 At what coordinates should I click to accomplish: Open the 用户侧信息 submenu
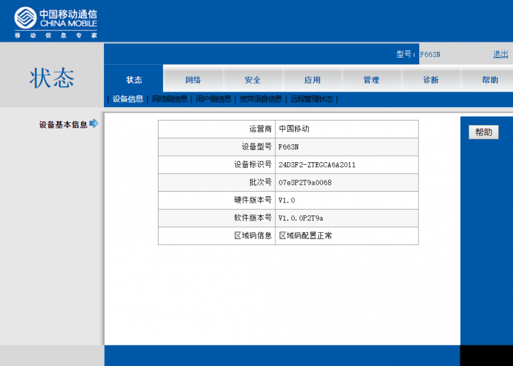[213, 99]
